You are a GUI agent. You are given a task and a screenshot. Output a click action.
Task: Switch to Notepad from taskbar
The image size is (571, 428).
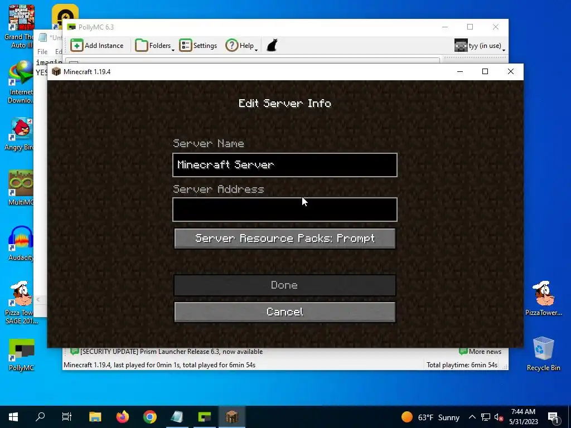click(177, 417)
